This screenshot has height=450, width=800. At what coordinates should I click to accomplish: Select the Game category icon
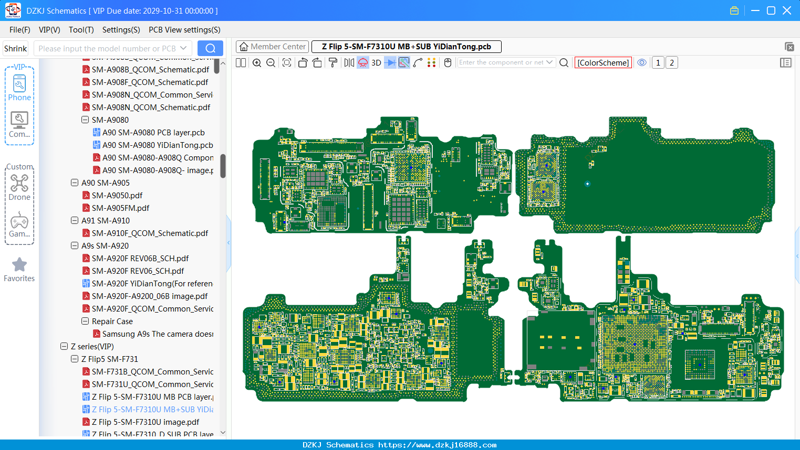coord(19,224)
